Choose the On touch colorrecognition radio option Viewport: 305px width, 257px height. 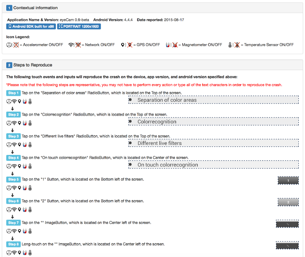[x=130, y=165]
